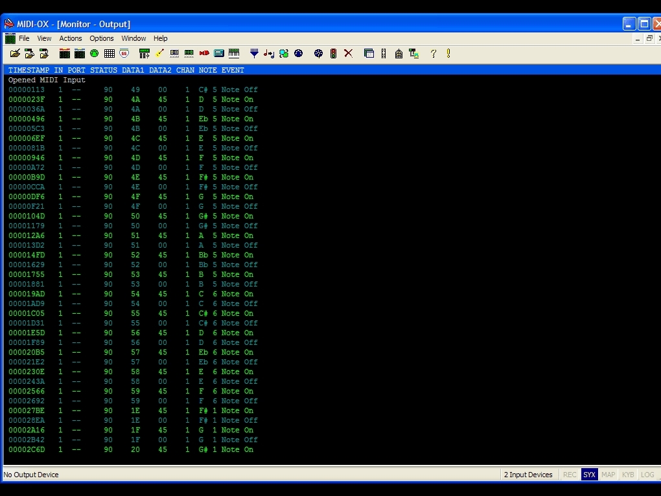Click the route 66 shield icon
661x496 pixels.
pos(124,54)
